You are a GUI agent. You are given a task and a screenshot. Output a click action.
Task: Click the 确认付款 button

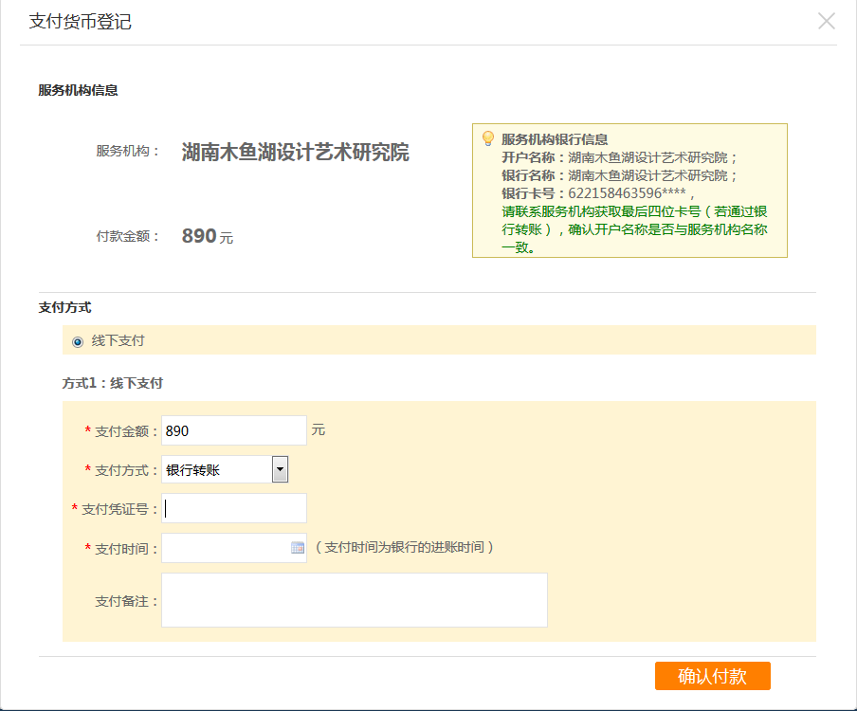(x=713, y=676)
